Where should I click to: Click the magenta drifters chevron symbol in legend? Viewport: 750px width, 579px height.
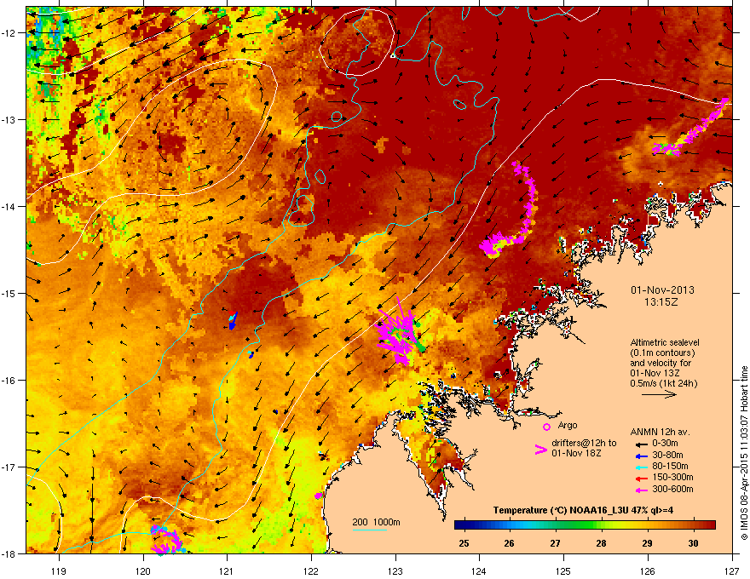pos(540,450)
